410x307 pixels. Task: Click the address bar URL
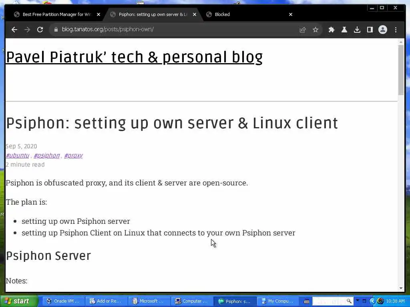point(108,29)
